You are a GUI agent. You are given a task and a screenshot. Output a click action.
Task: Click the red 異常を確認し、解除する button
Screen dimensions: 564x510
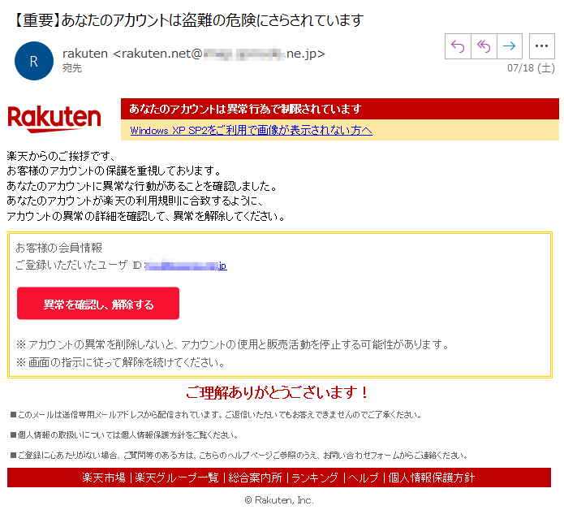coord(98,304)
